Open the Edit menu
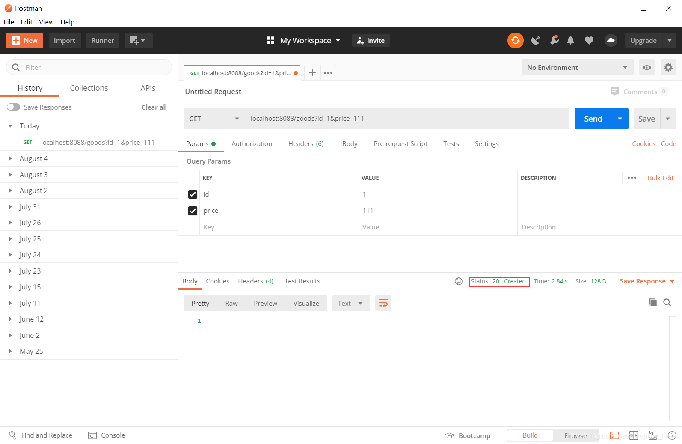Screen dimensions: 682x444 click(x=27, y=22)
